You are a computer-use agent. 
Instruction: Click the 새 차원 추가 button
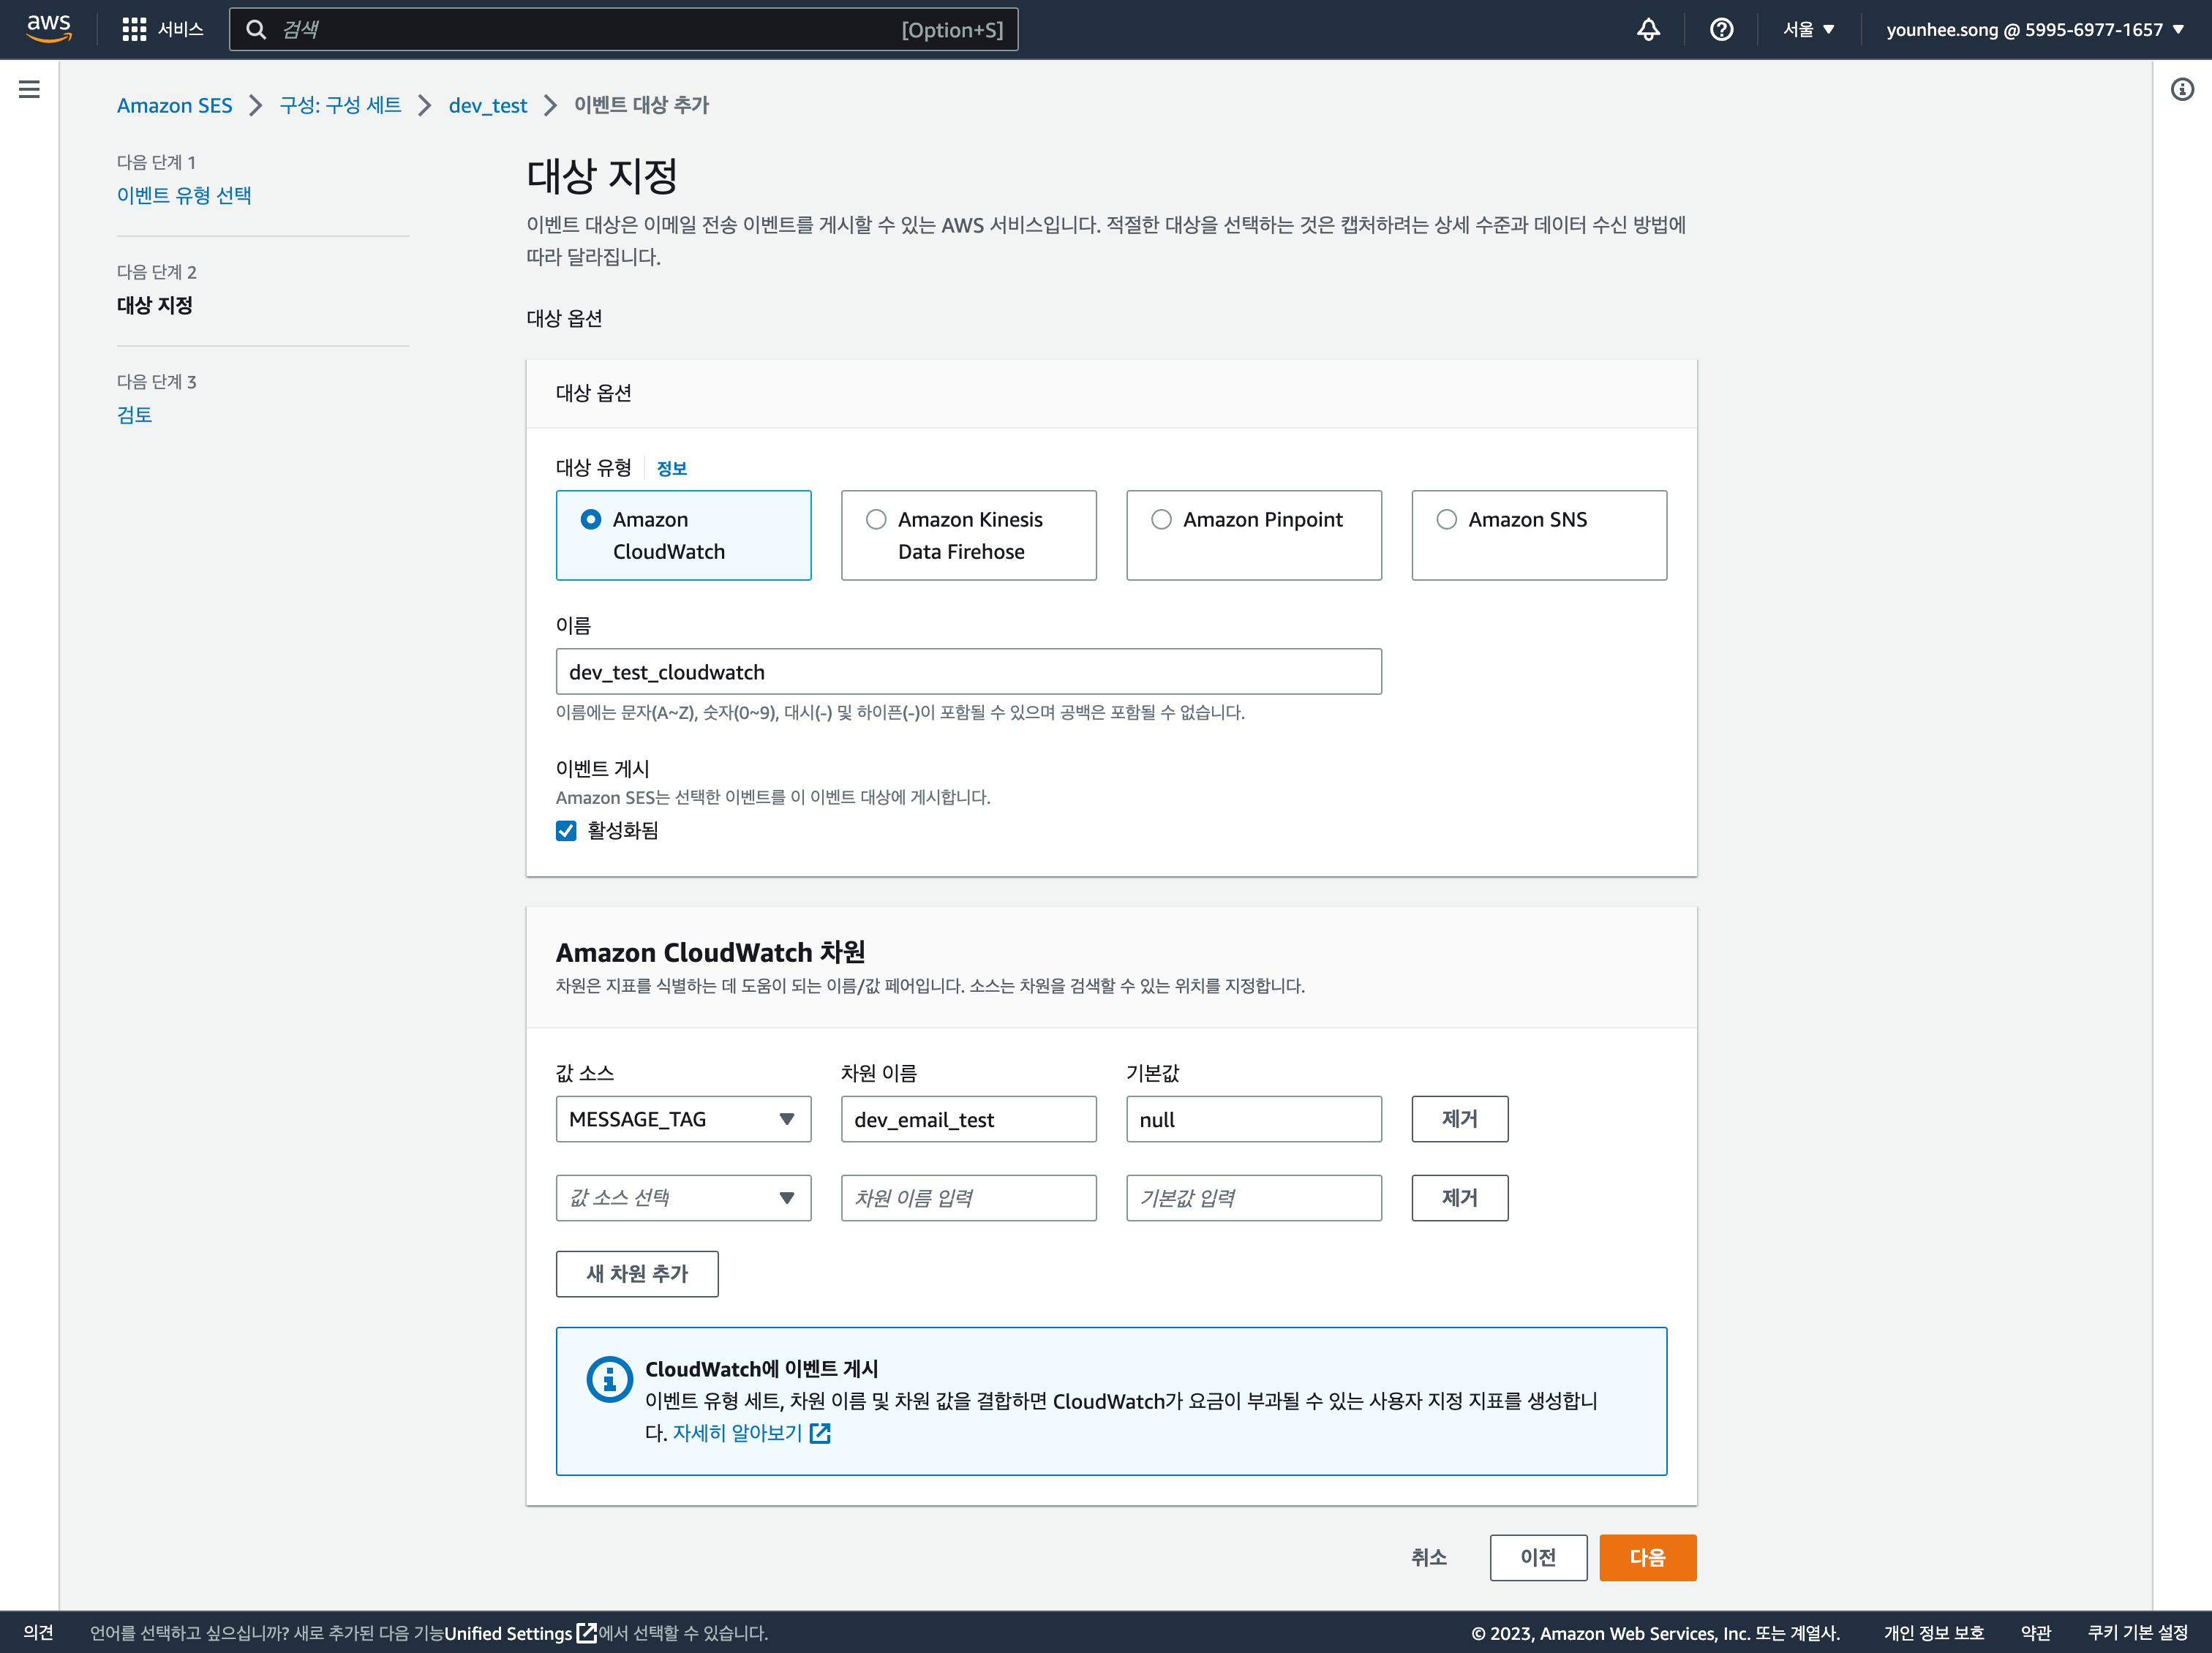[637, 1273]
